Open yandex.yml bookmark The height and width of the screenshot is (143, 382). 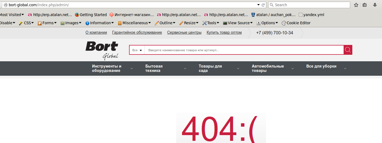click(x=311, y=15)
